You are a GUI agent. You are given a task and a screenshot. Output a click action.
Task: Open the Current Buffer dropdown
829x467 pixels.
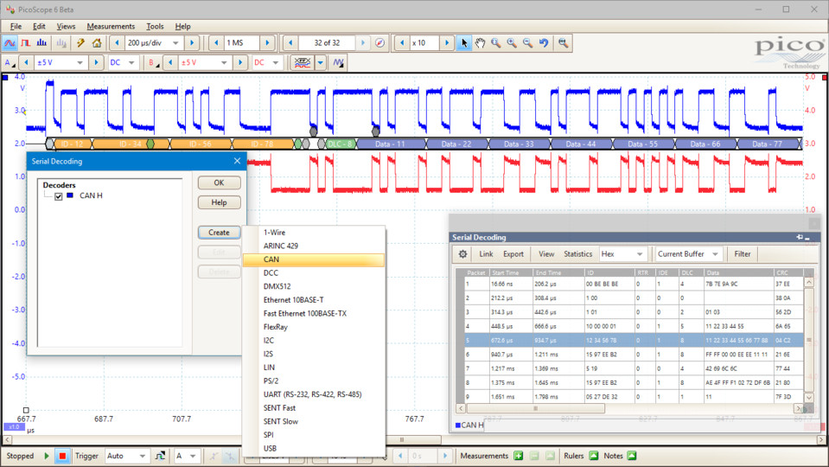(x=716, y=254)
